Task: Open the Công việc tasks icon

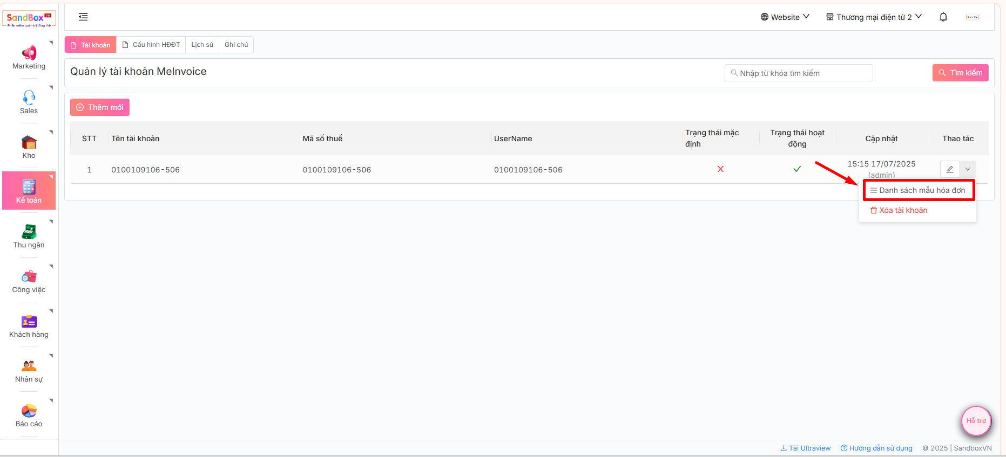Action: [29, 276]
